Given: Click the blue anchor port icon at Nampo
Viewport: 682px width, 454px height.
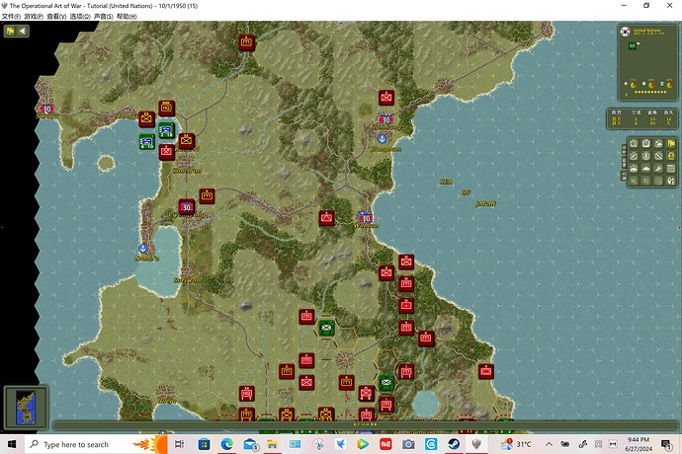Looking at the screenshot, I should [x=142, y=249].
